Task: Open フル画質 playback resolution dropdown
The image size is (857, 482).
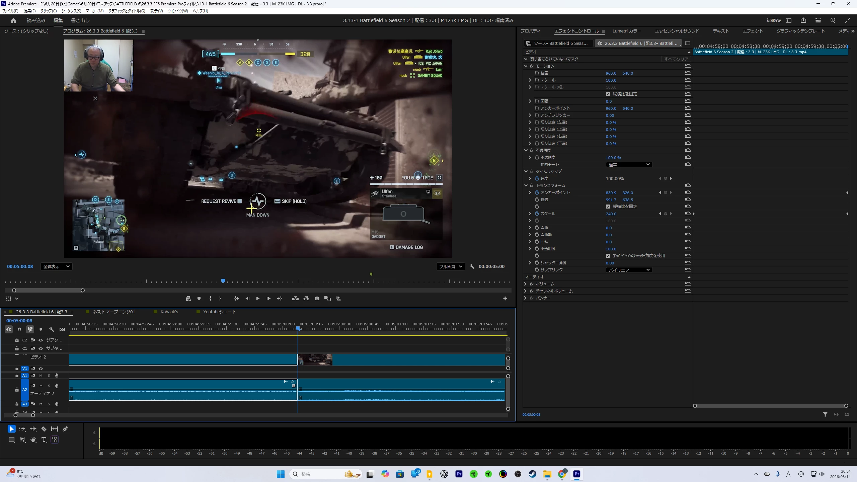Action: [450, 266]
